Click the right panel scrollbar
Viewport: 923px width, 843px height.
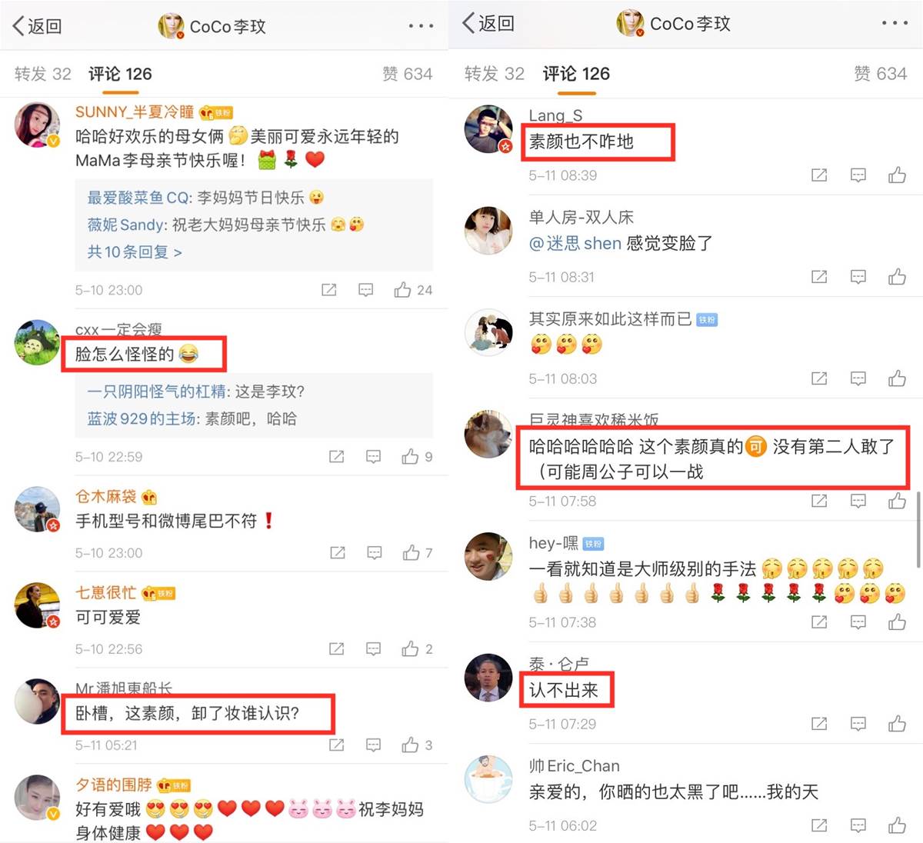tap(918, 530)
